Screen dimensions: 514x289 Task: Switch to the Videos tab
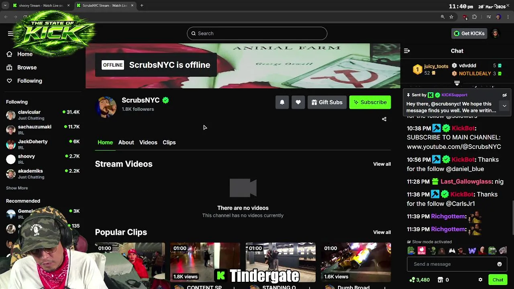pos(148,142)
